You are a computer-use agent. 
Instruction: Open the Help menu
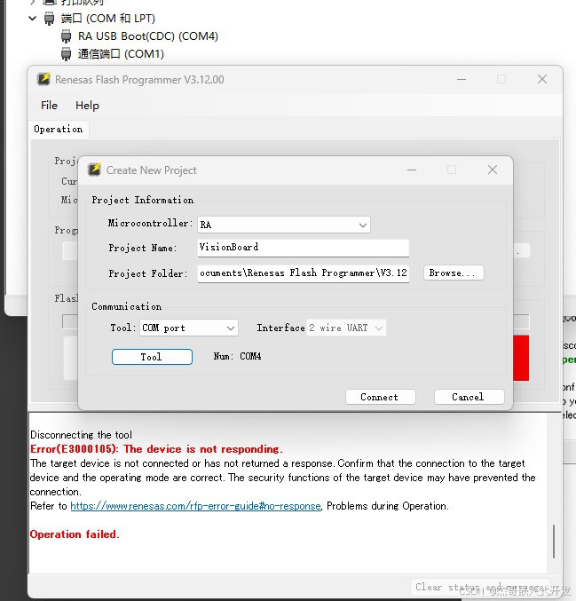pos(87,106)
